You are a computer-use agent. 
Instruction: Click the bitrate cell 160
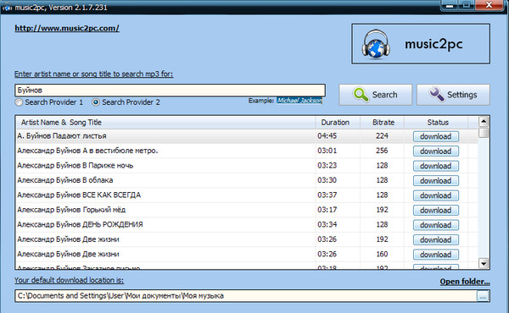pos(382,255)
